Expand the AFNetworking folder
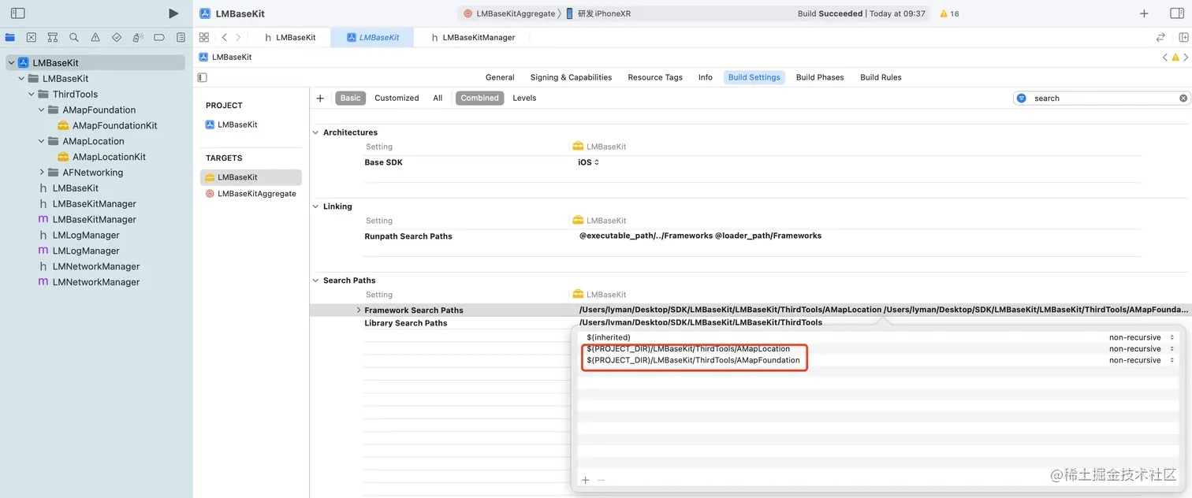This screenshot has width=1192, height=498. (42, 173)
